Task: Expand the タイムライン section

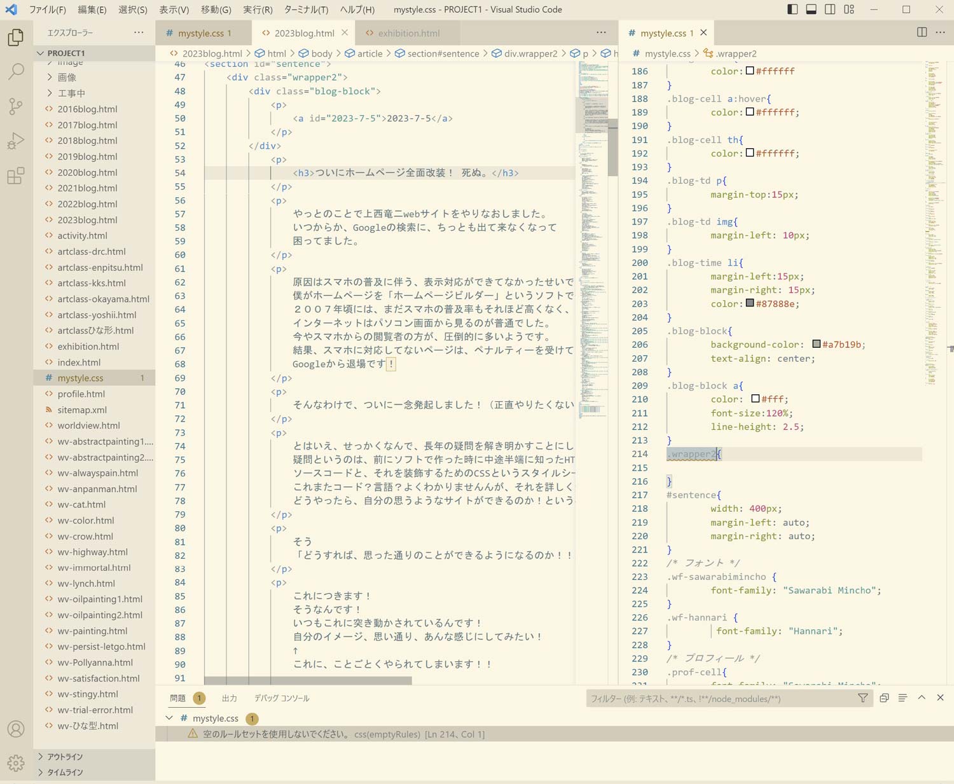Action: [x=65, y=772]
